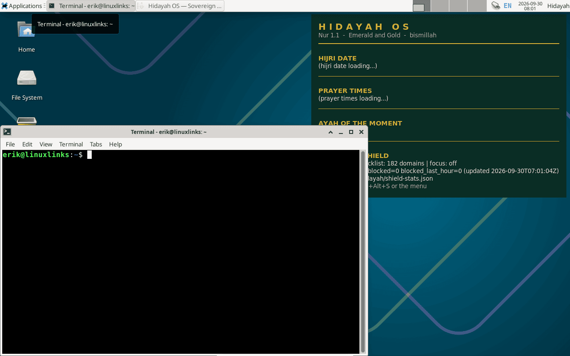Image resolution: width=570 pixels, height=356 pixels.
Task: Switch to the first workspace in switcher
Action: tap(421, 6)
